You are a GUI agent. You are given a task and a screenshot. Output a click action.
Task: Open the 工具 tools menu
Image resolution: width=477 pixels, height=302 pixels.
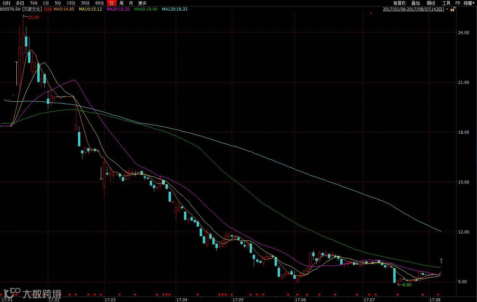tap(446, 3)
